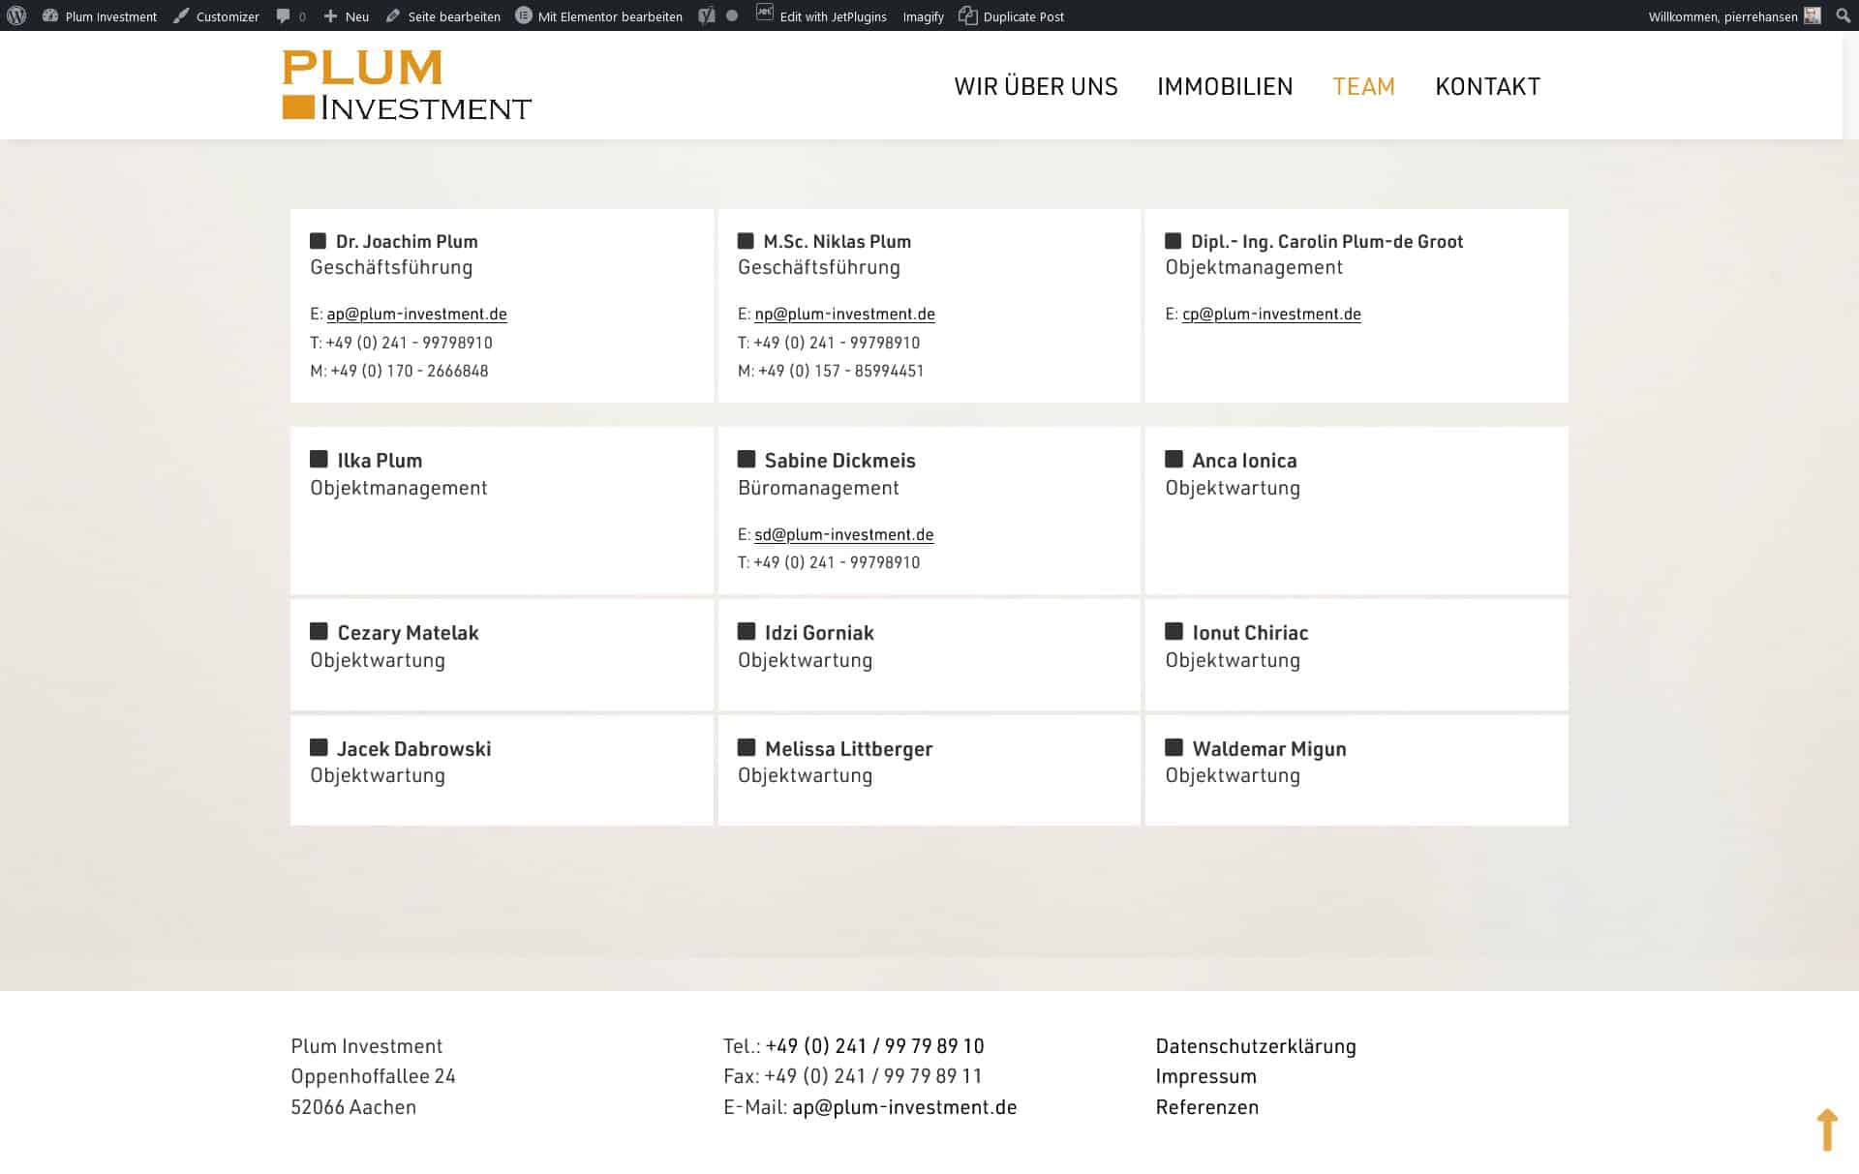Click the Yoast SEO icon
The image size is (1859, 1174).
point(708,15)
